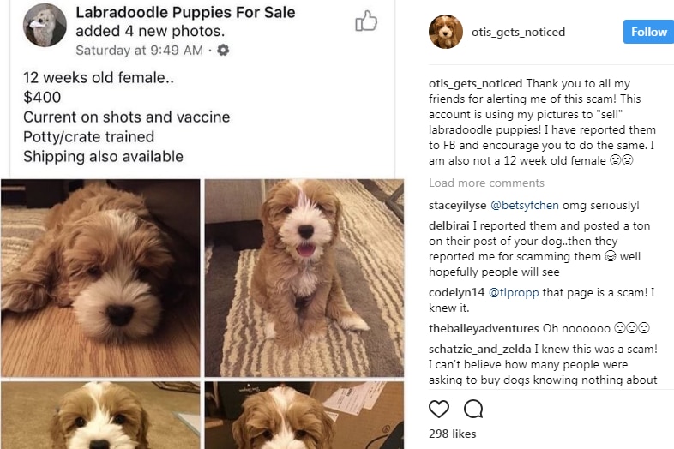
Task: Open photo of puppy sitting on striped rug
Action: [x=304, y=278]
